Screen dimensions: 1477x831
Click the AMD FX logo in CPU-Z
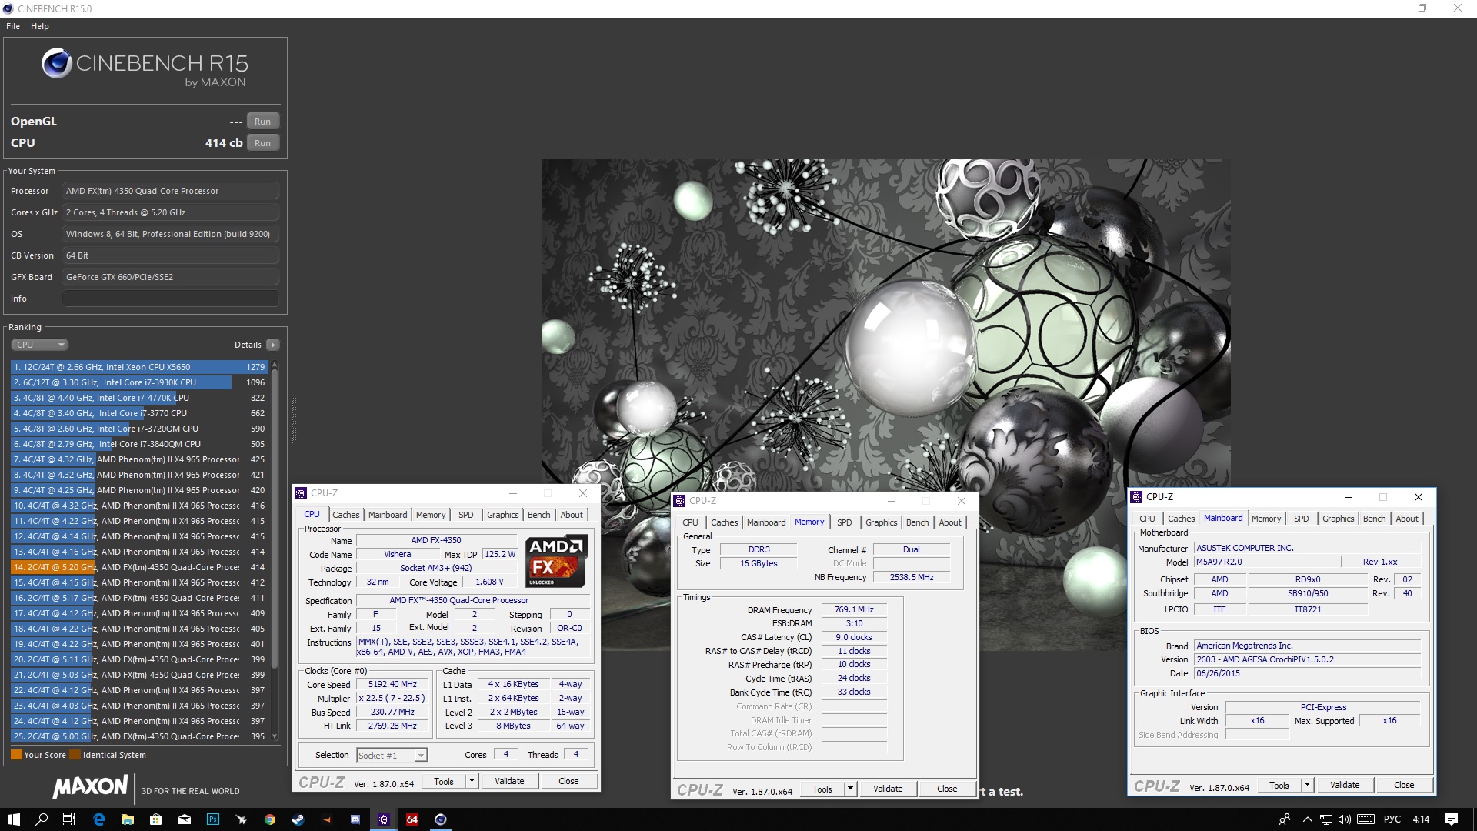pyautogui.click(x=557, y=561)
